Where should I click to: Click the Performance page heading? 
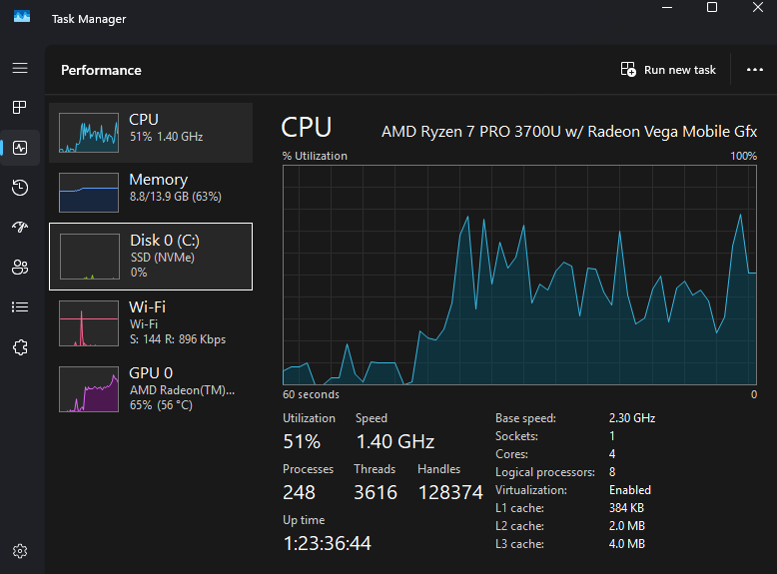(x=101, y=70)
